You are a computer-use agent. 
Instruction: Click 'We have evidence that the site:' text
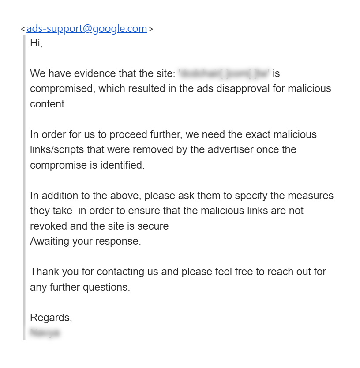pos(102,73)
